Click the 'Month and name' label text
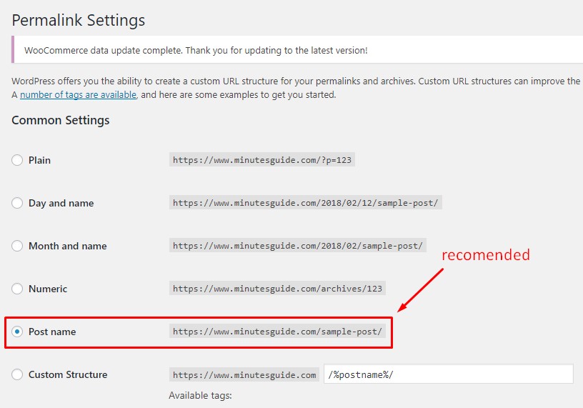583x408 pixels. (x=68, y=246)
